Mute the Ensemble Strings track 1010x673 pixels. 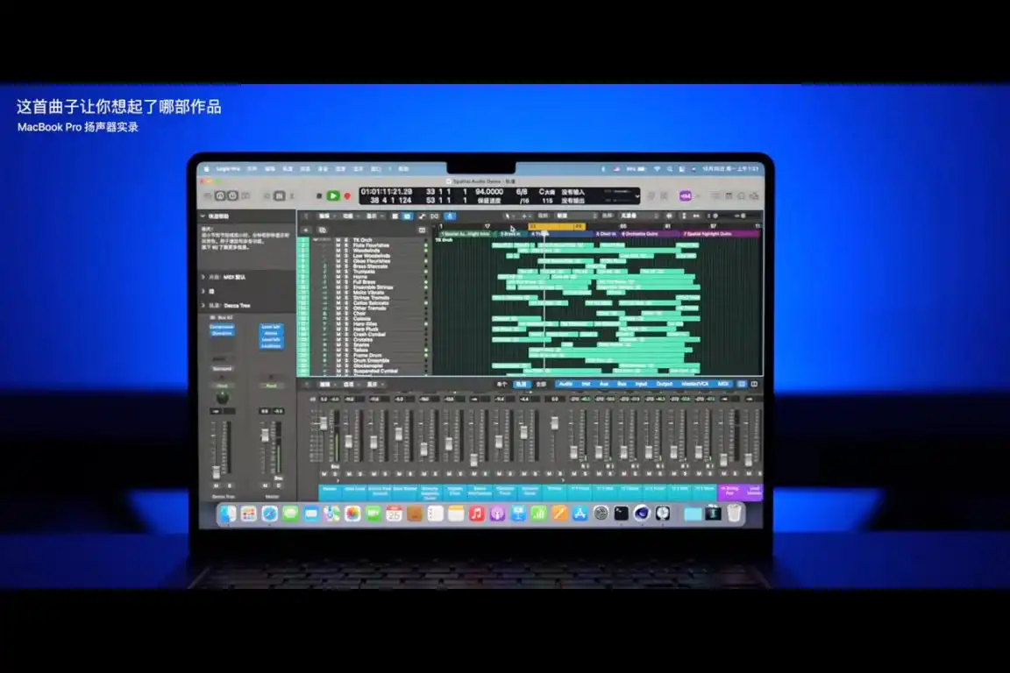tap(338, 287)
